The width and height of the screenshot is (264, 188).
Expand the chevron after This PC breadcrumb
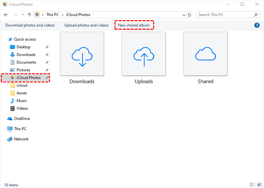(62, 15)
